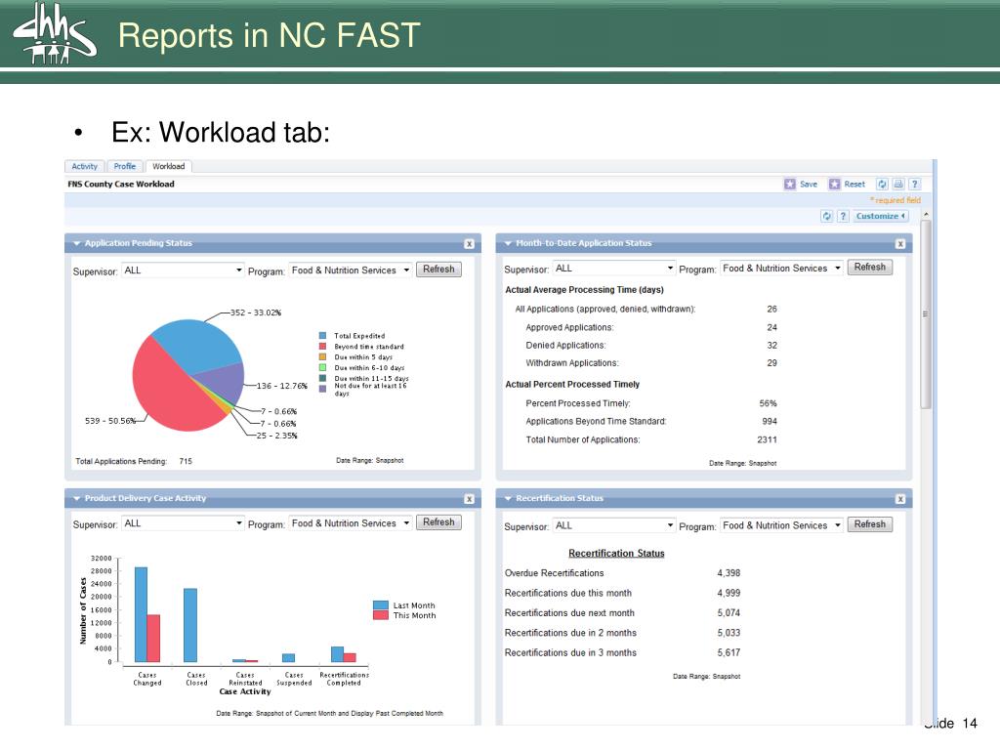Click the Save label link

coord(809,185)
